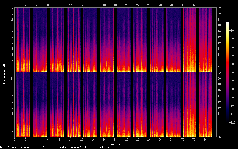This screenshot has width=238, height=149.
Task: Click the "26" tick on the bottom time axis
Action: click(x=160, y=139)
